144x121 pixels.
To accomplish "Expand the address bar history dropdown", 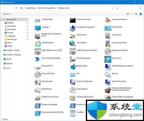I will click(x=113, y=8).
